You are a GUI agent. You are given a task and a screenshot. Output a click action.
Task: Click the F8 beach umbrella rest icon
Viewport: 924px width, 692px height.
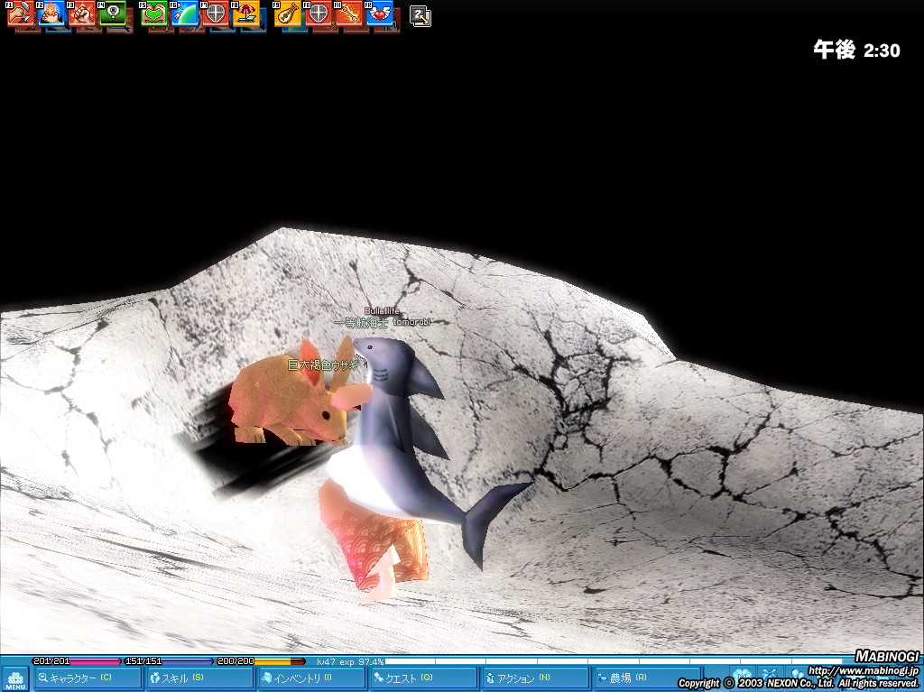245,13
